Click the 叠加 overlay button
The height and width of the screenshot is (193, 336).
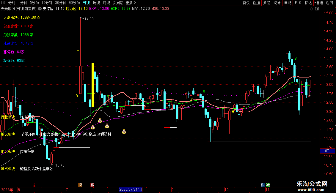[x=256, y=3]
